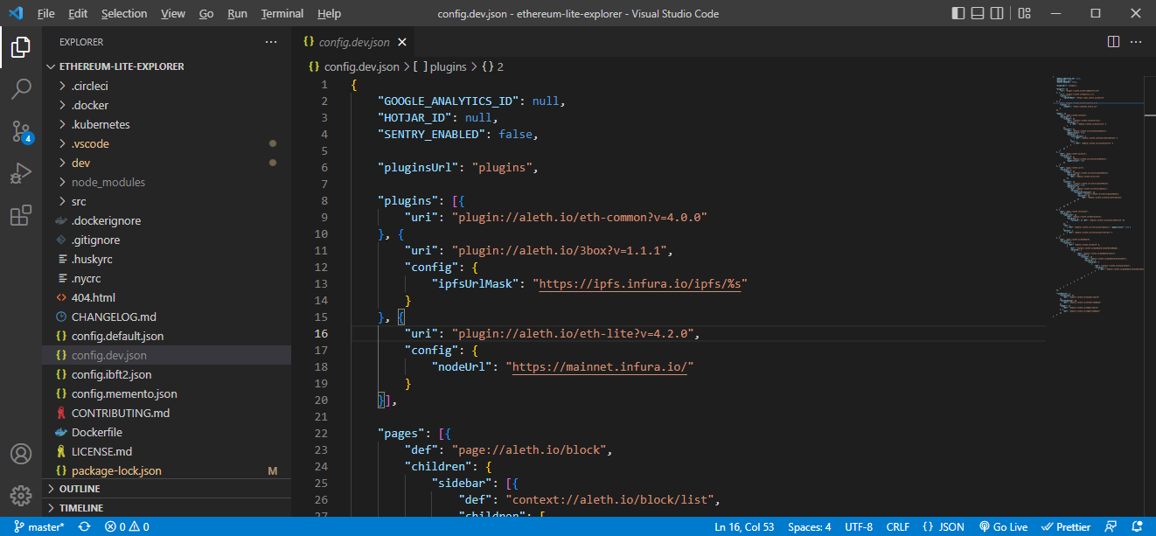
Task: Open the View menu
Action: (173, 14)
